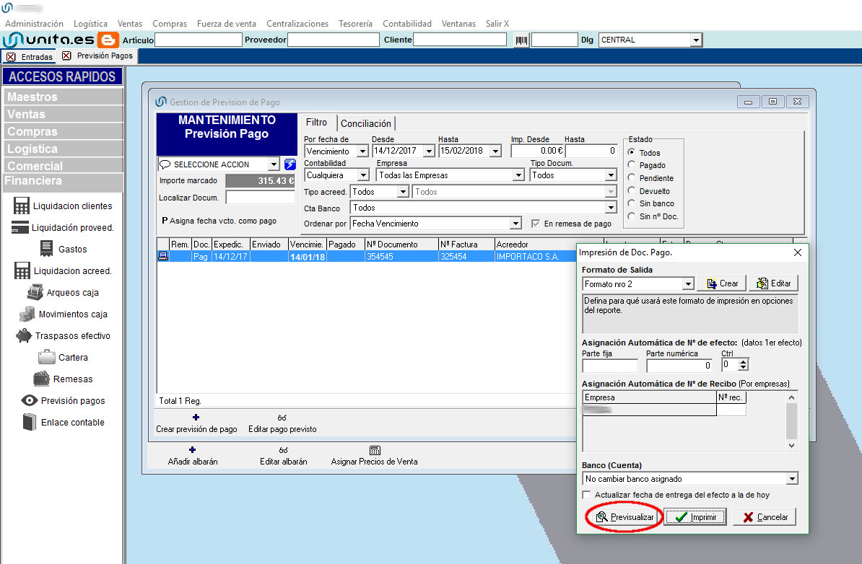The height and width of the screenshot is (564, 862).
Task: Open Gastos receipt icon
Action: tap(46, 249)
